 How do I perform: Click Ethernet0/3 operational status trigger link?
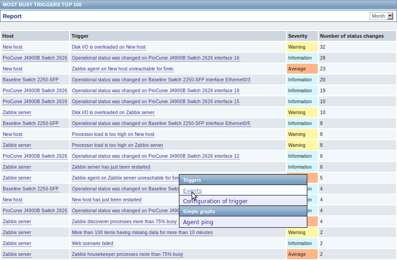[161, 80]
